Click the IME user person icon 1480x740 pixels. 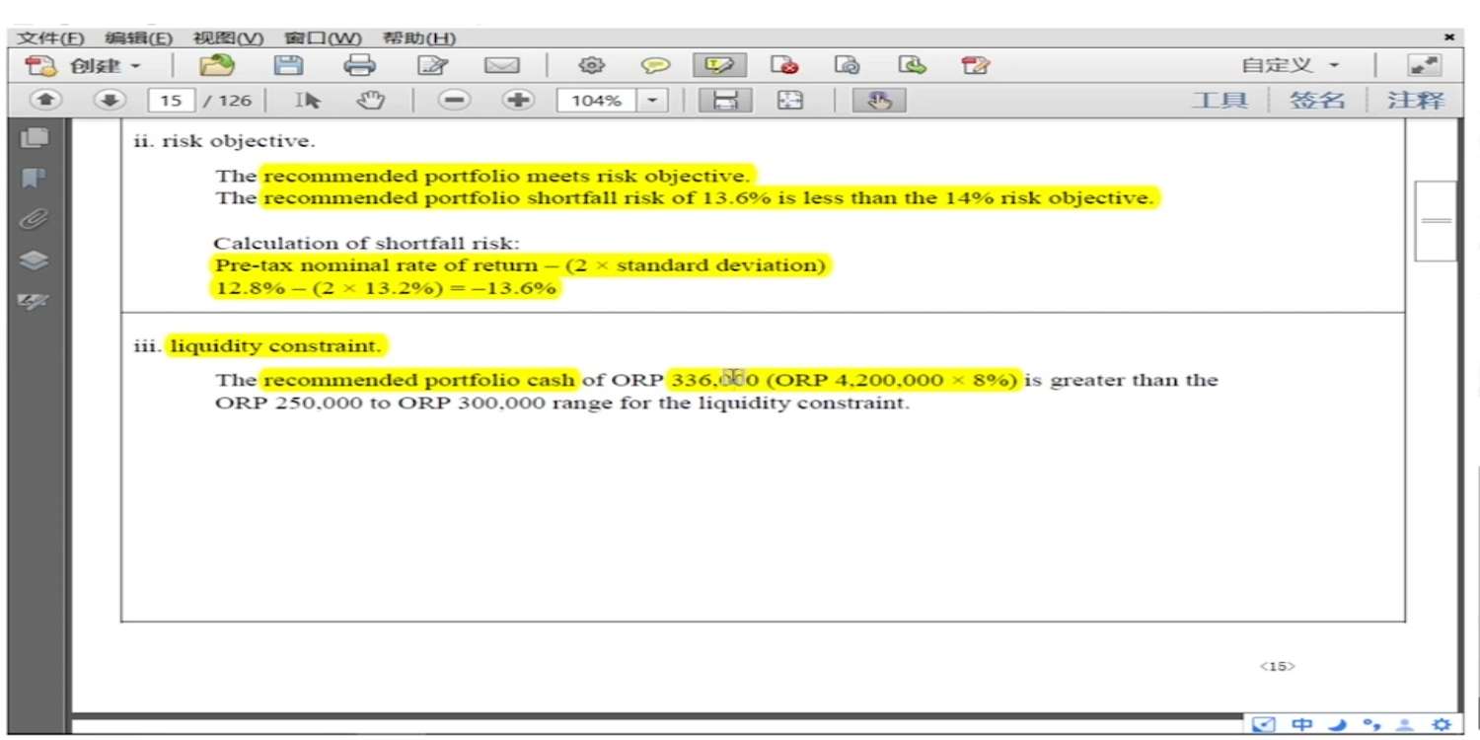tap(1405, 725)
